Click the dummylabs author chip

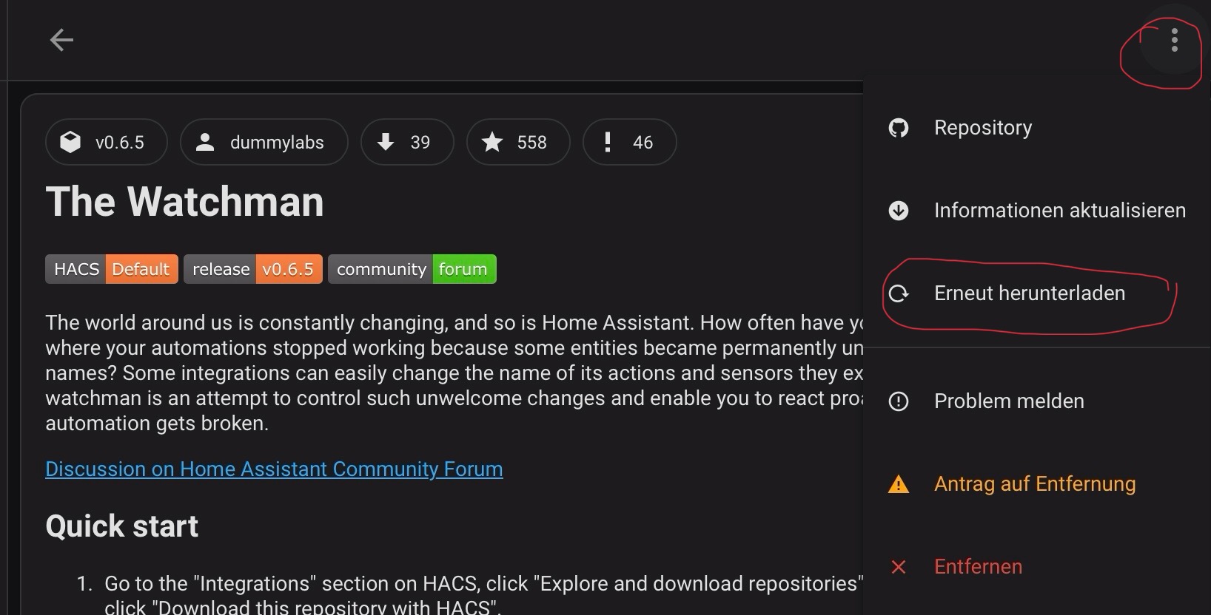click(x=264, y=142)
